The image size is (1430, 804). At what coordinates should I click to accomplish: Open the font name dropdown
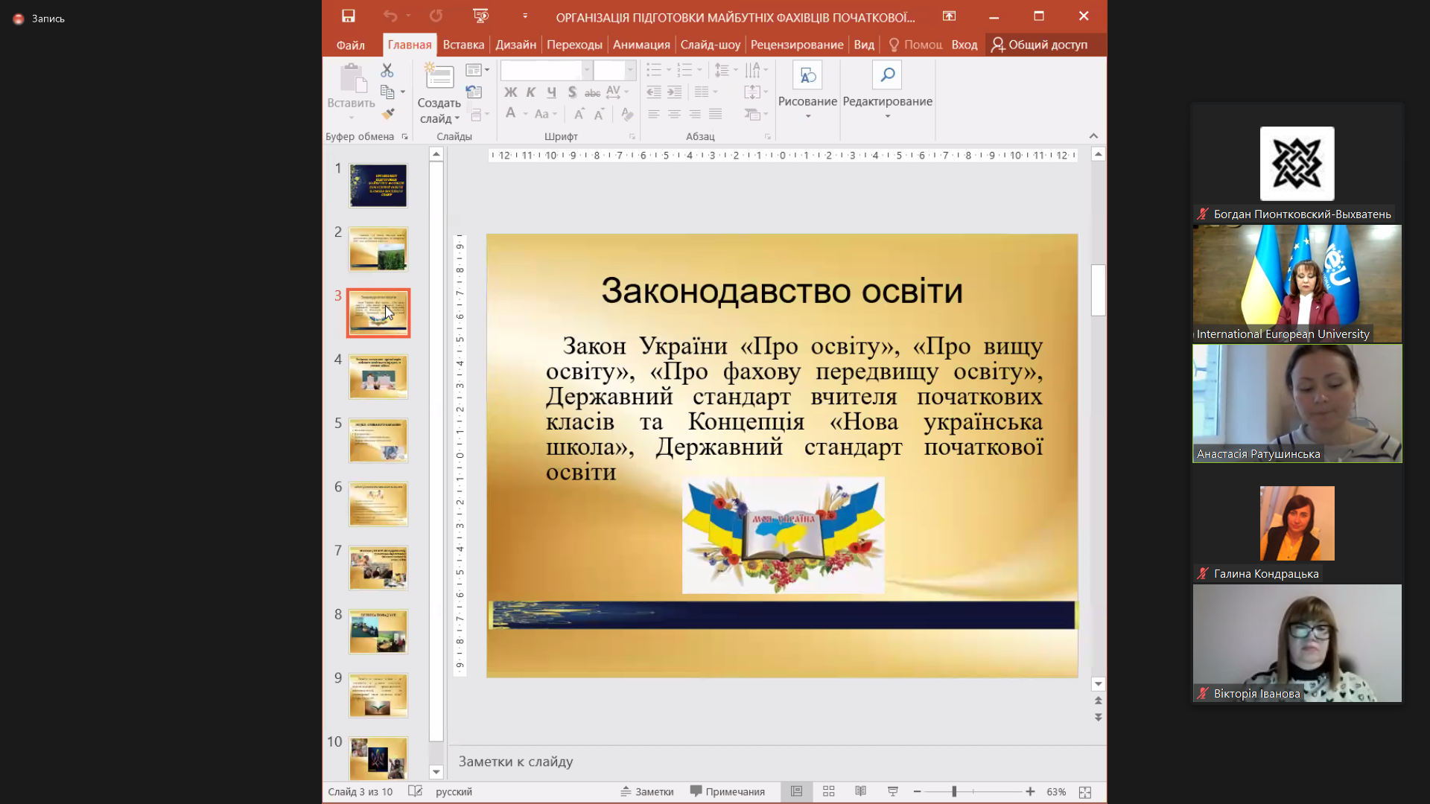(x=587, y=70)
